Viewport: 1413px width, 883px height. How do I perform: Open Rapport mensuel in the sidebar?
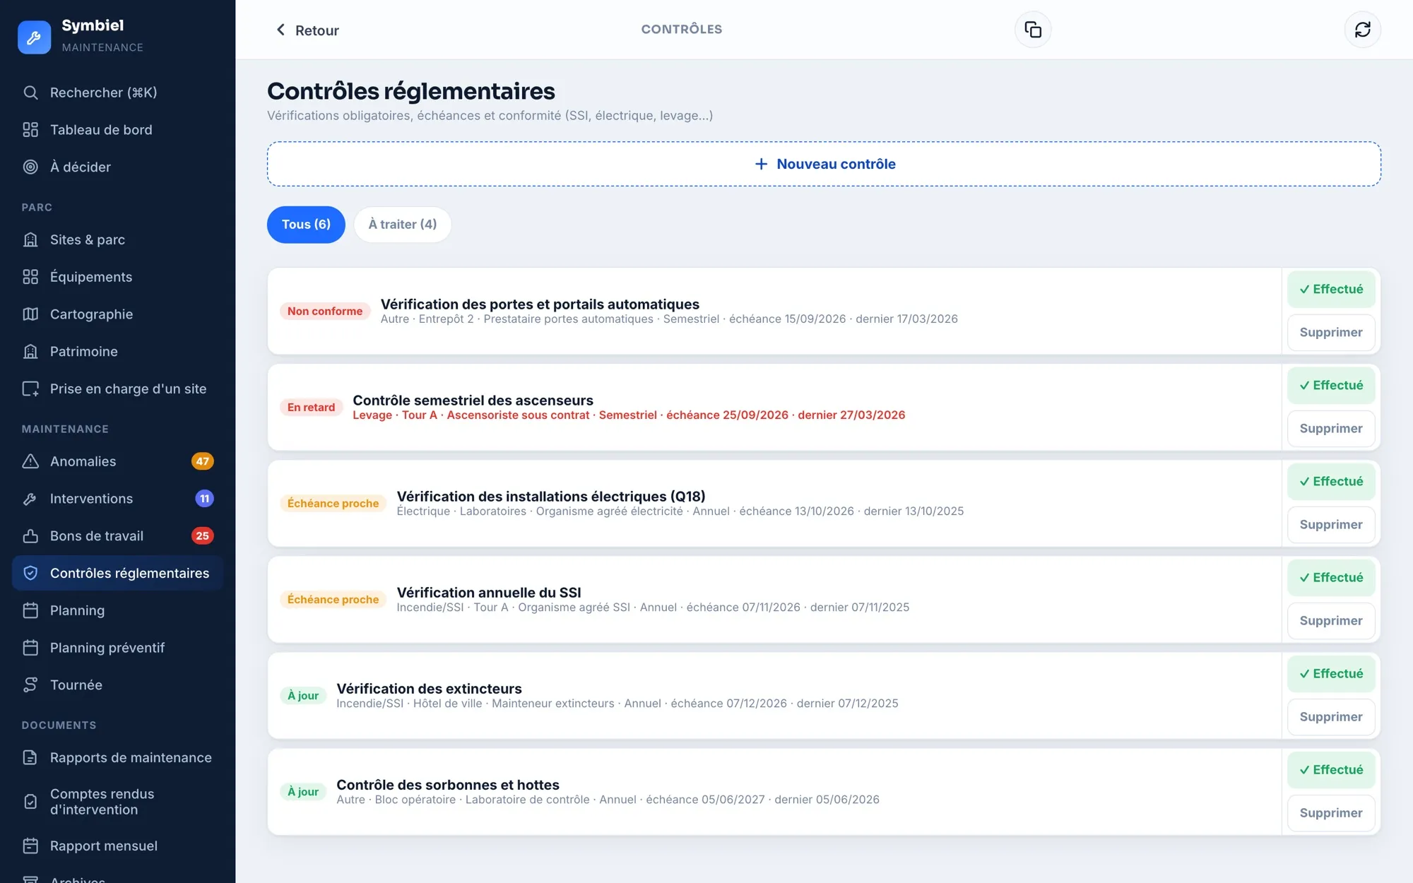point(117,846)
